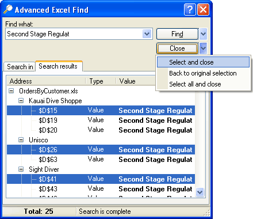This screenshot has width=253, height=219.
Task: Click the Close button
Action: [x=177, y=48]
